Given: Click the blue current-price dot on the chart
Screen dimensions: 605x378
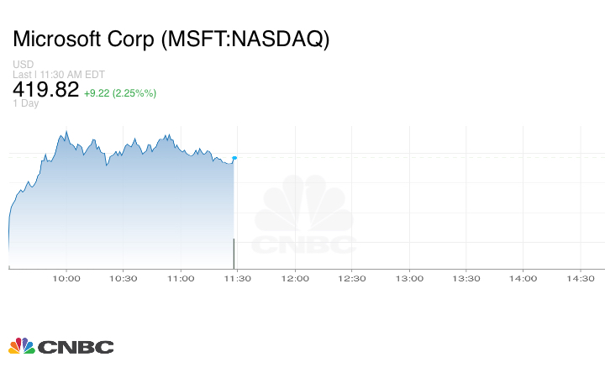Looking at the screenshot, I should point(234,158).
